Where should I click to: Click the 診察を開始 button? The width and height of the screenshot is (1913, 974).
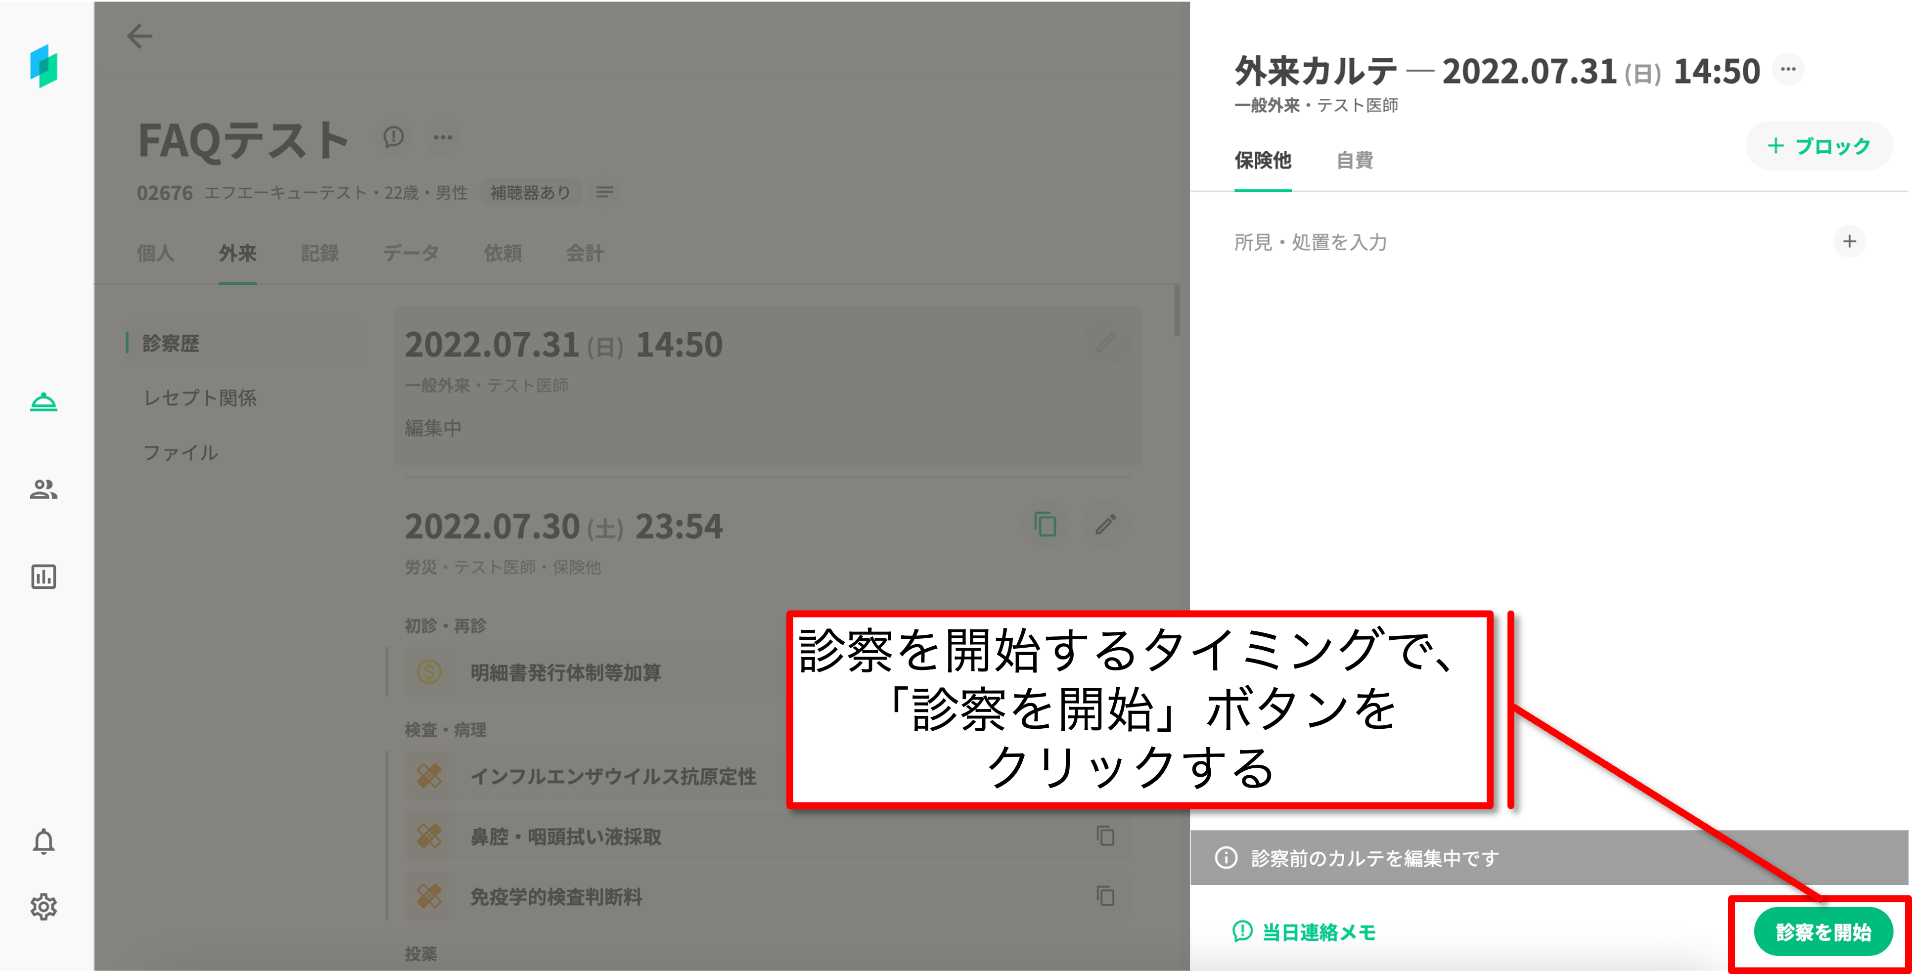1822,931
